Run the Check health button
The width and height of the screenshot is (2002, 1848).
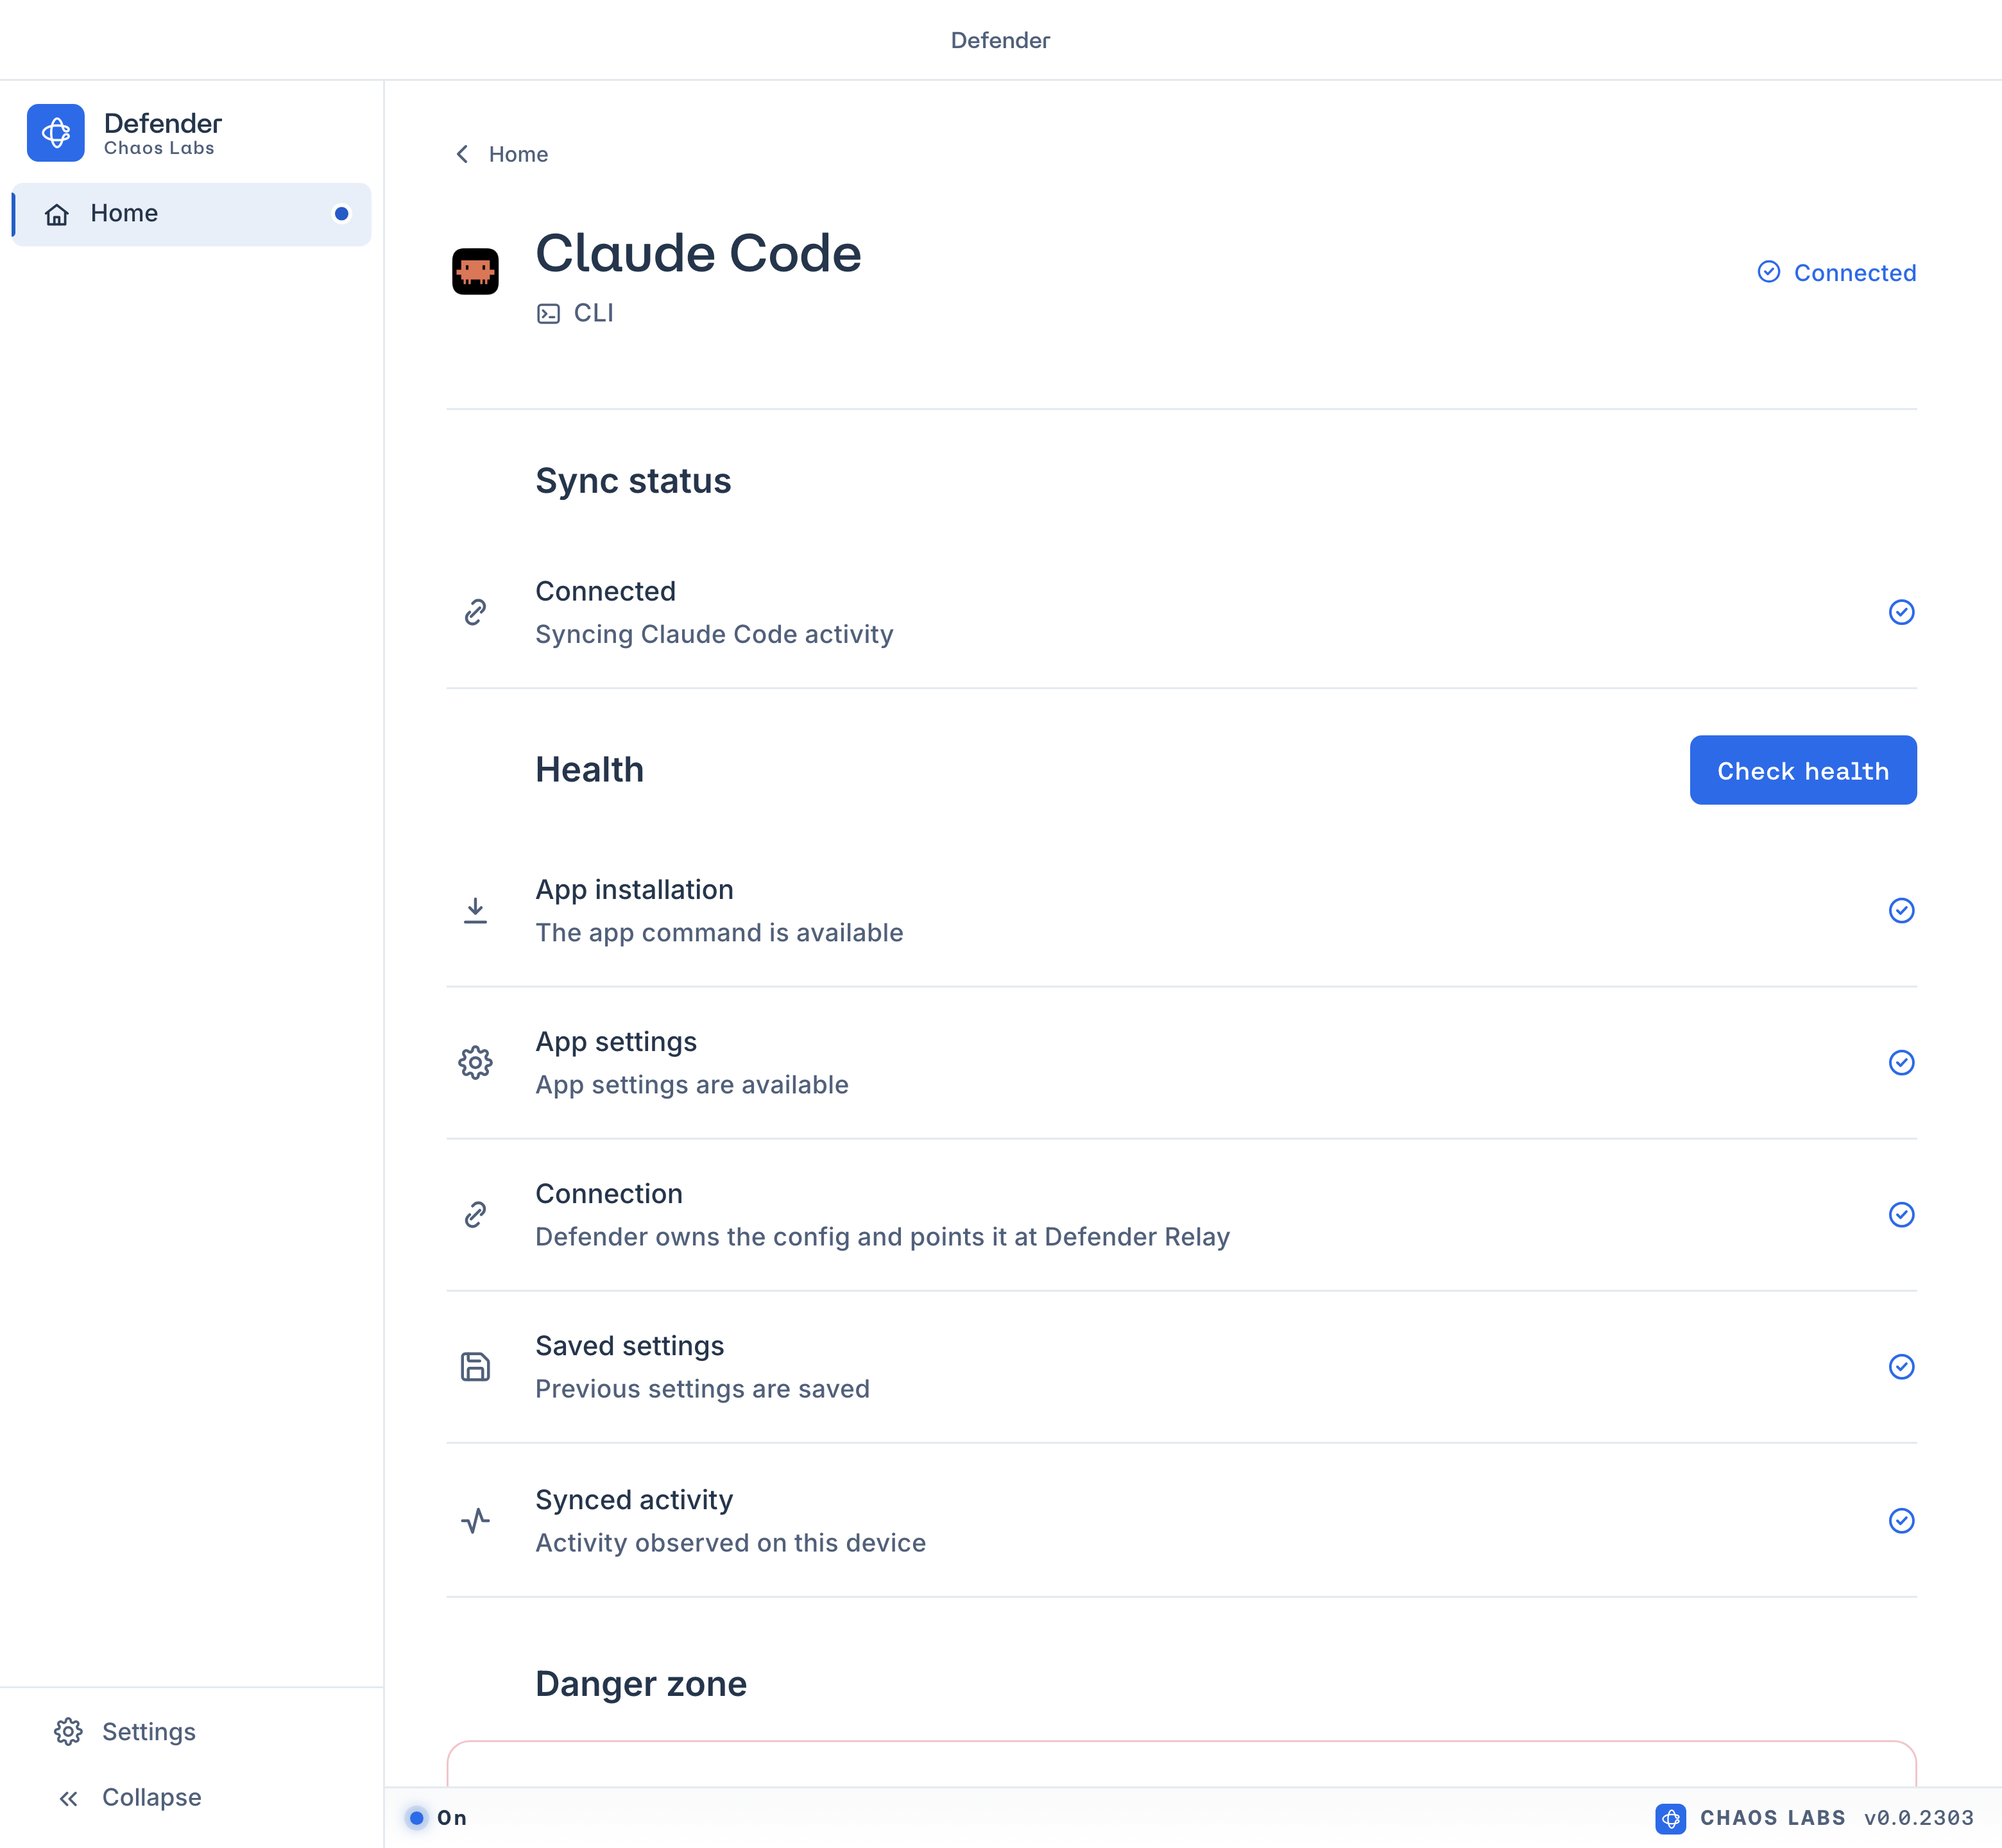point(1803,770)
